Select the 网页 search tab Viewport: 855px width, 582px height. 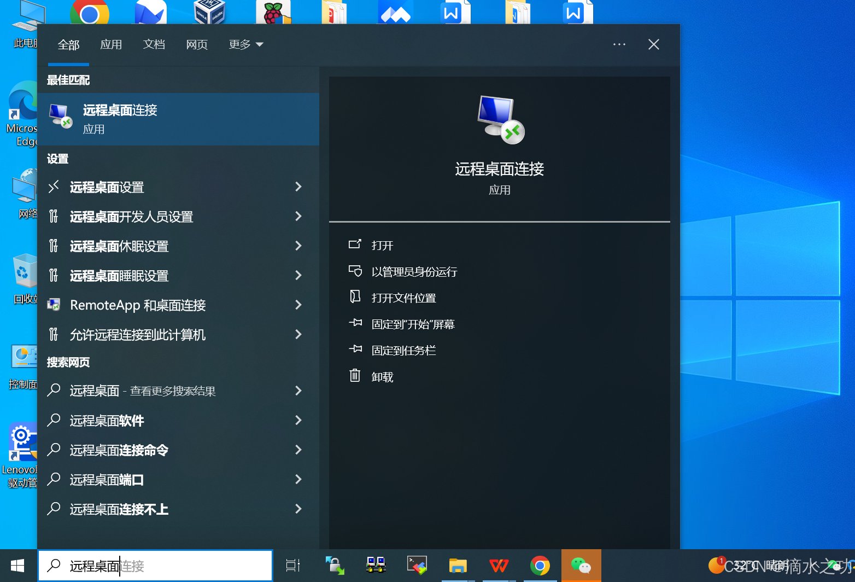click(197, 44)
